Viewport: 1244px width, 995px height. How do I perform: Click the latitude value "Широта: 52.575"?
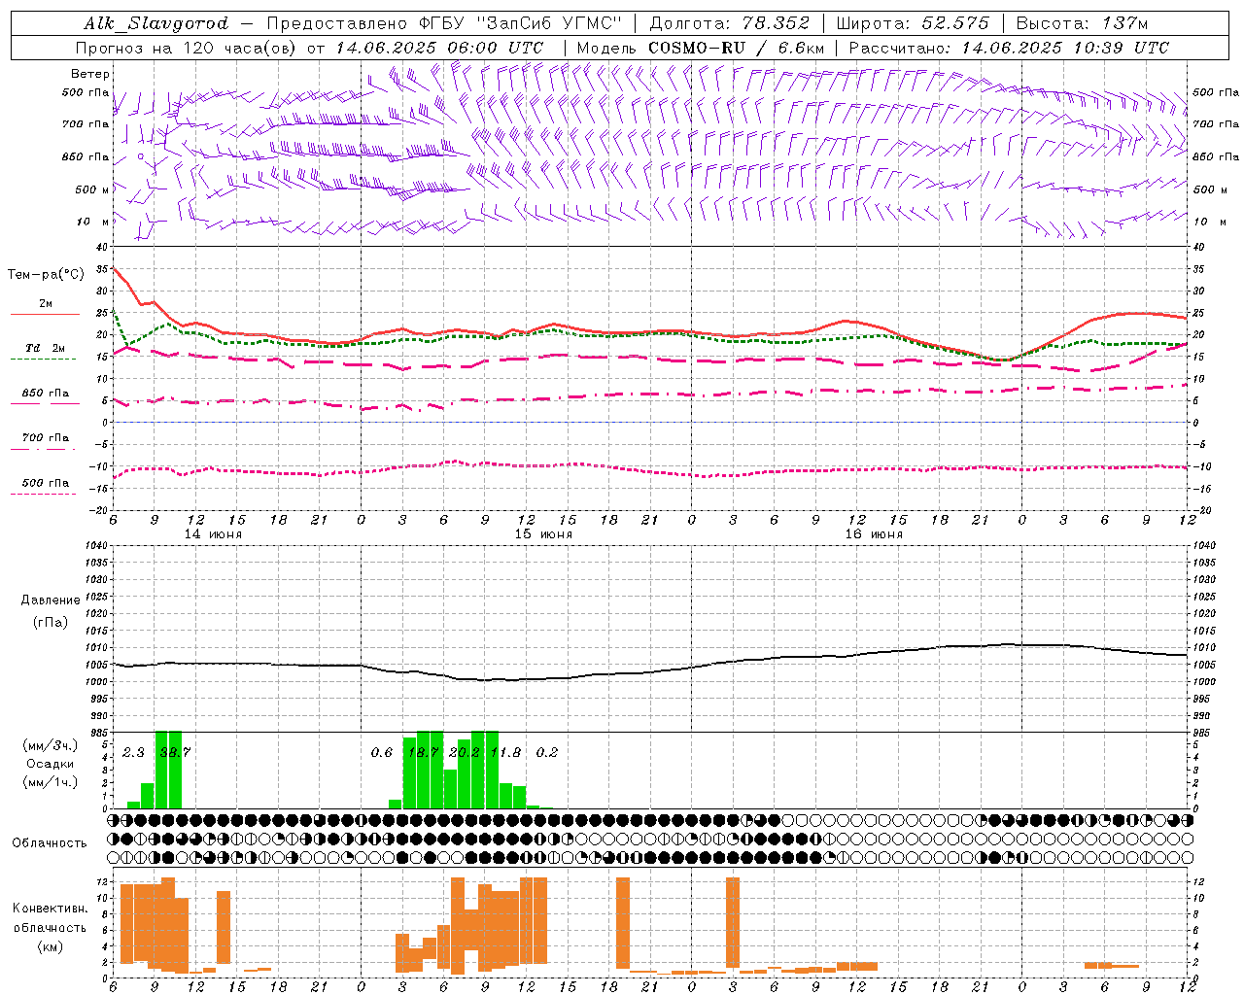click(x=913, y=23)
